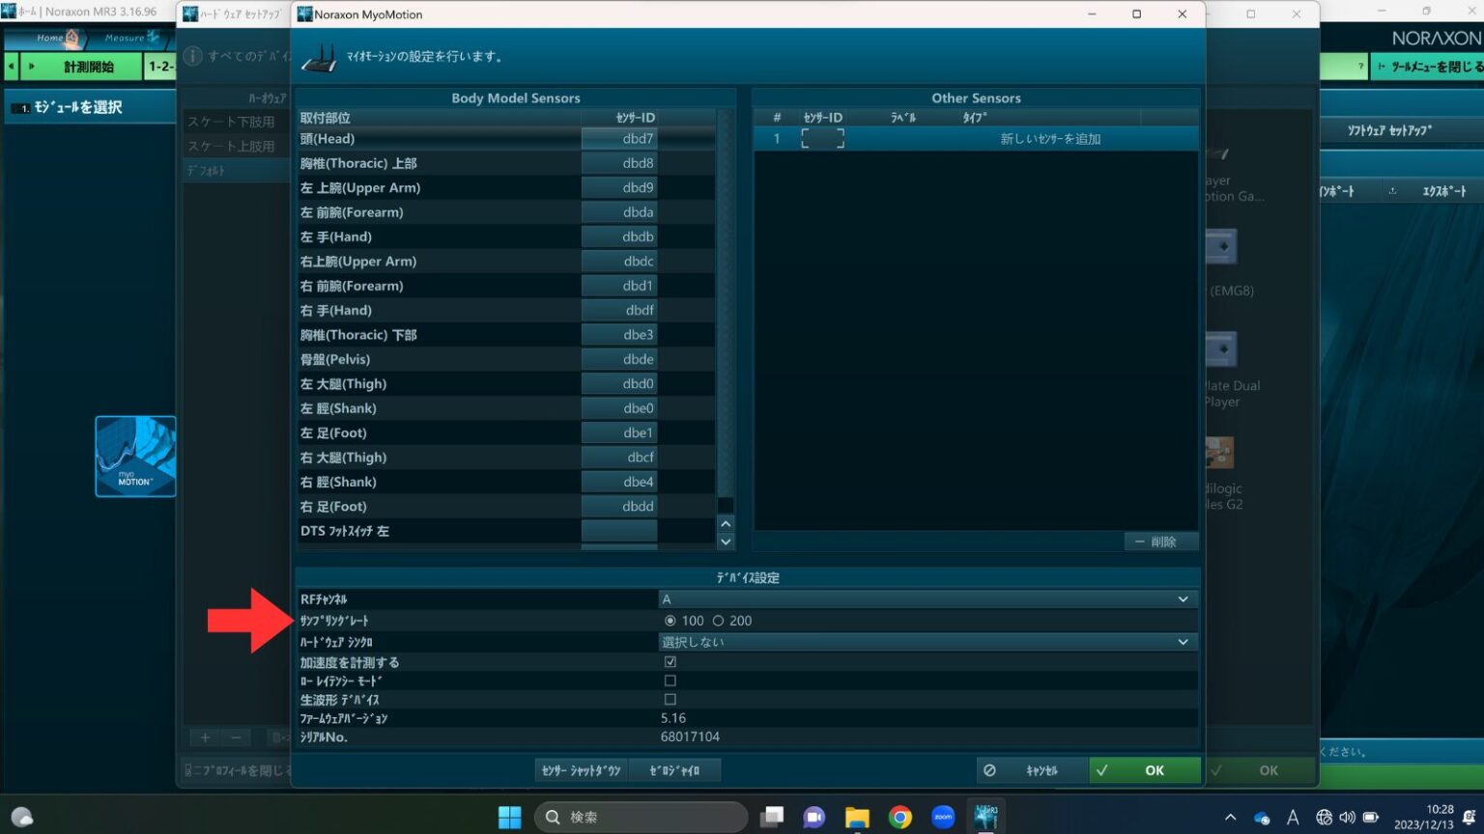The width and height of the screenshot is (1484, 834).
Task: Open File Explorer from the taskbar
Action: pos(857,816)
